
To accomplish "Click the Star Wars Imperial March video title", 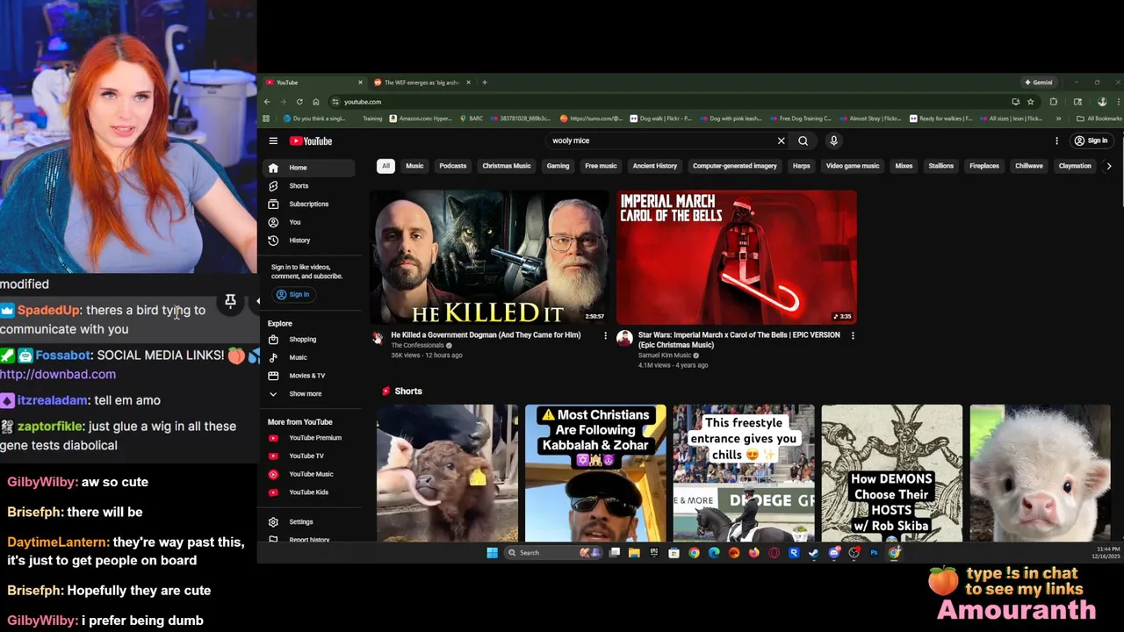I will click(x=739, y=340).
